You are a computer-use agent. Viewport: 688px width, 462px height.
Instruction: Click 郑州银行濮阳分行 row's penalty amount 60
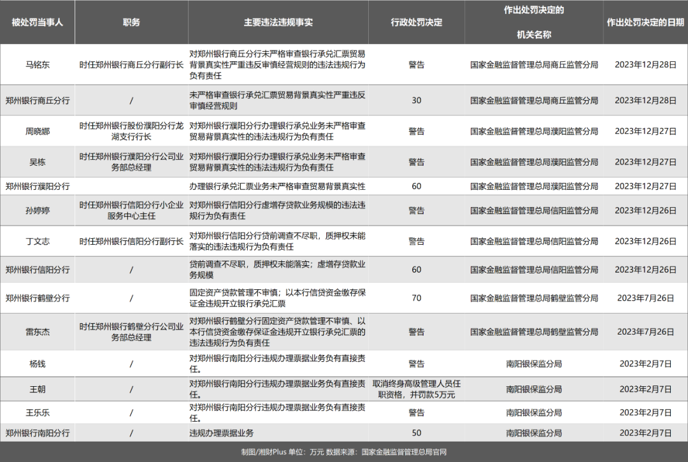pyautogui.click(x=417, y=186)
